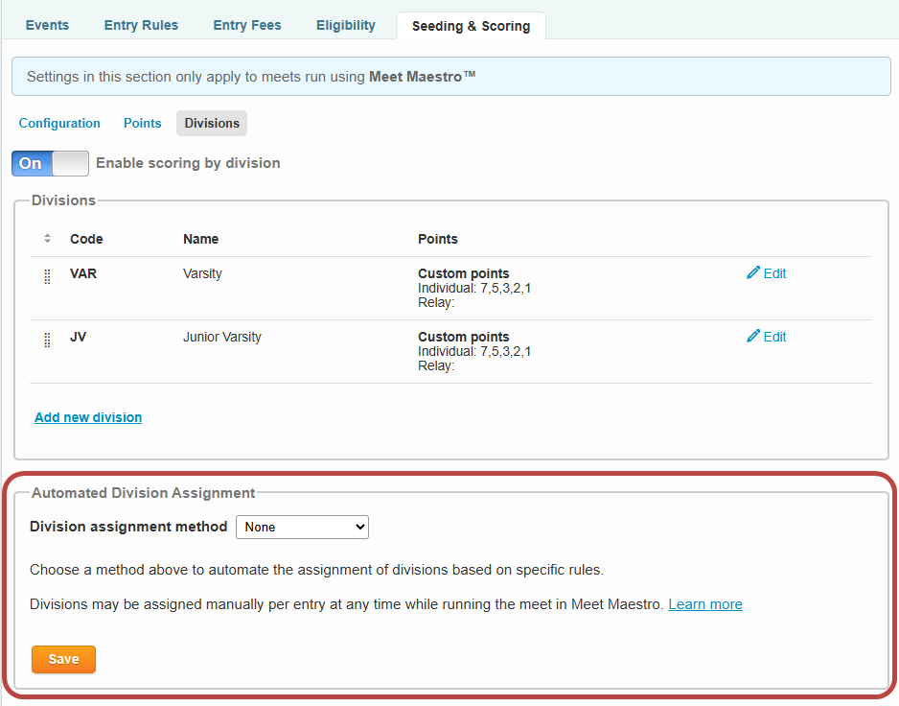Select None in the assignment method combo box
This screenshot has height=706, width=899.
pyautogui.click(x=302, y=527)
